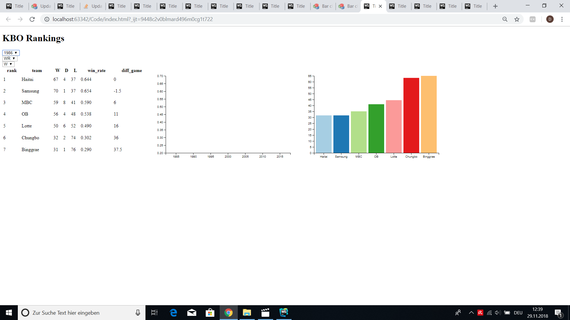Switch to first Title tab

(x=15, y=6)
